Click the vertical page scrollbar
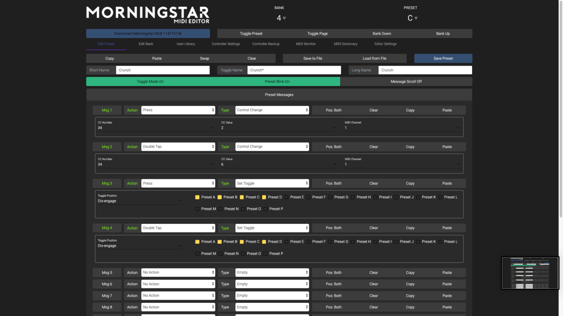This screenshot has height=316, width=563. (561, 109)
